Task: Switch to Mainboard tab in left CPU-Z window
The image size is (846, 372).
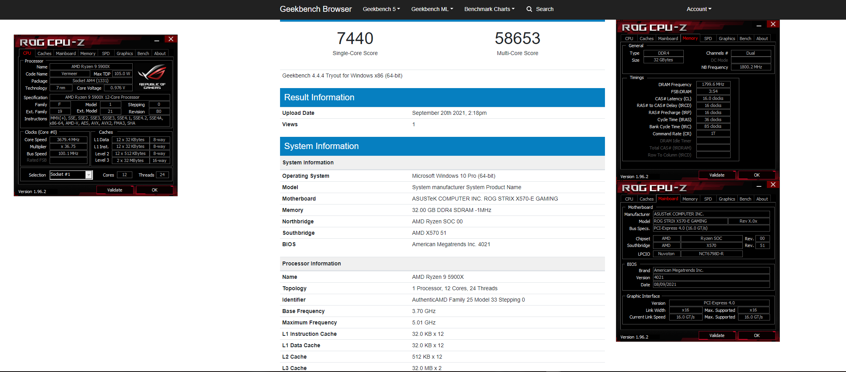Action: pyautogui.click(x=66, y=53)
